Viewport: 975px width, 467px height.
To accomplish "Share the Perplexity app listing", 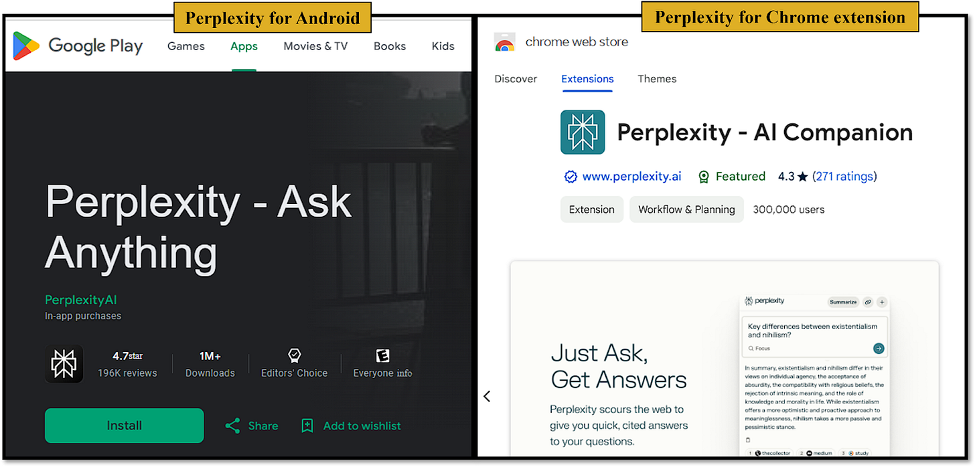I will [252, 426].
